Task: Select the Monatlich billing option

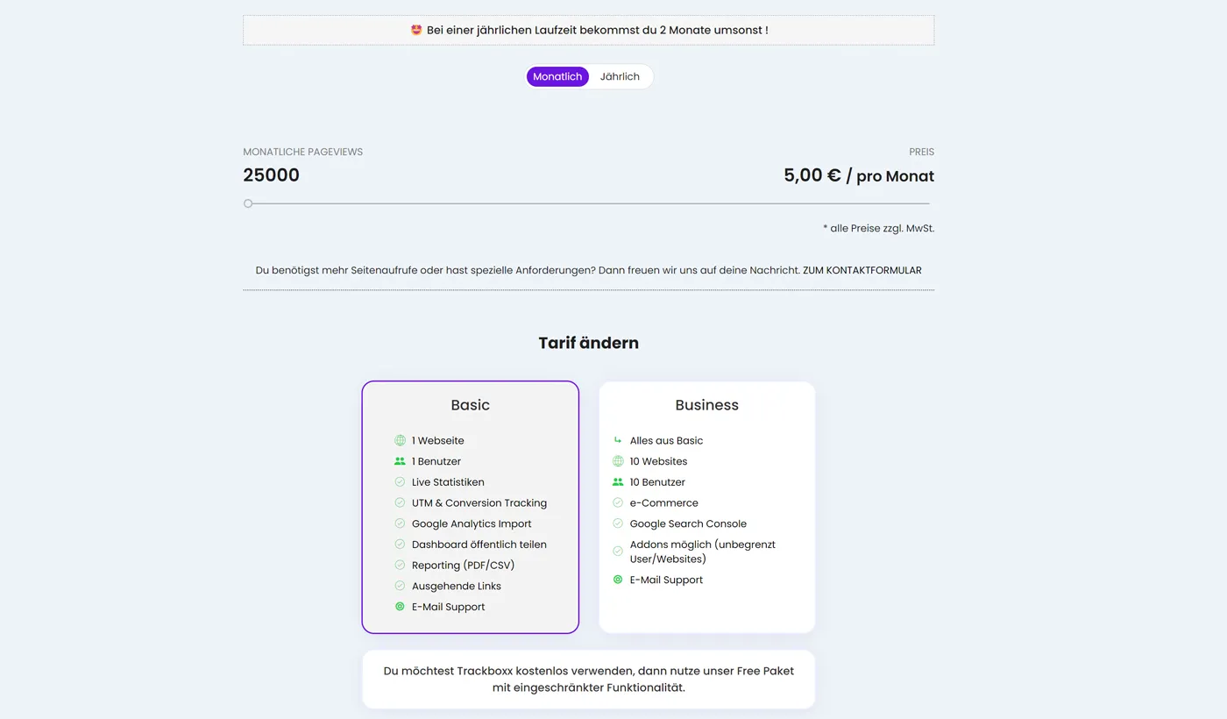Action: pyautogui.click(x=557, y=77)
